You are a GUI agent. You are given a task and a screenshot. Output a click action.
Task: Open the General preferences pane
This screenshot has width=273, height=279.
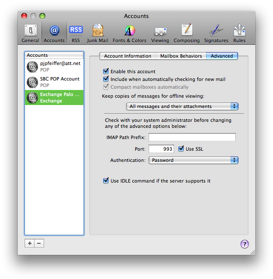30,34
